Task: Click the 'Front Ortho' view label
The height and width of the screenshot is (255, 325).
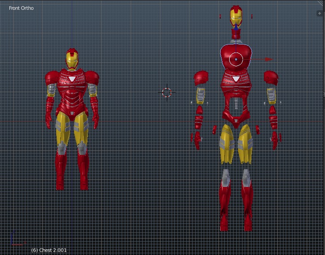Action: 21,8
